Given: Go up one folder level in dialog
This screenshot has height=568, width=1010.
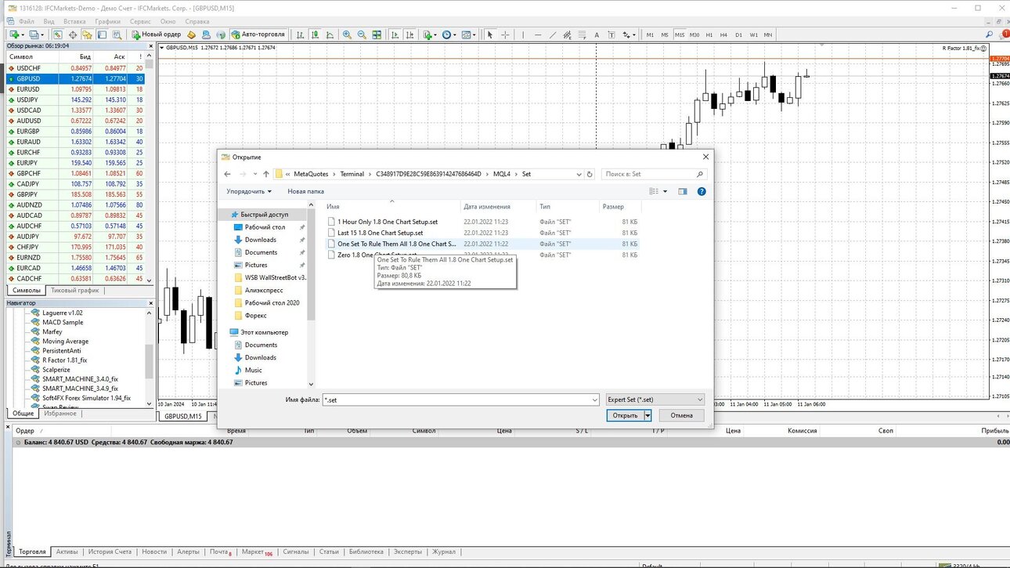Looking at the screenshot, I should (266, 174).
